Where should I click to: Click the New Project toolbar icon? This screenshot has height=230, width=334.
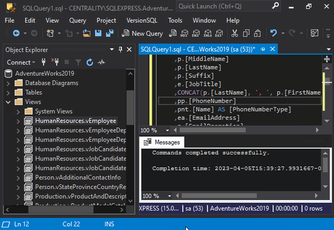coord(50,33)
